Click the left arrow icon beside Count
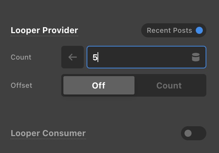This screenshot has width=219, height=153. point(73,57)
